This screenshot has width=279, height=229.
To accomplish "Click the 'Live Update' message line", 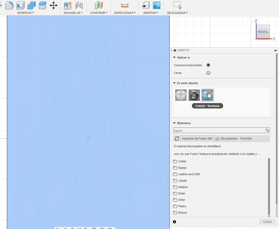I will tap(217, 154).
